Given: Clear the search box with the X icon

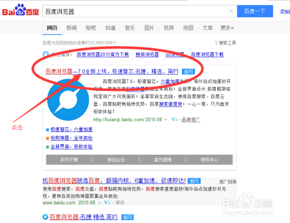Looking at the screenshot, I should 231,12.
